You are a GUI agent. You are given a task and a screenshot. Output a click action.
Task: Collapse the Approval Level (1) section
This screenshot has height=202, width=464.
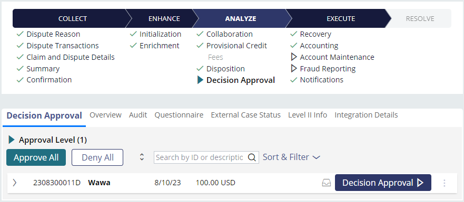(12, 140)
